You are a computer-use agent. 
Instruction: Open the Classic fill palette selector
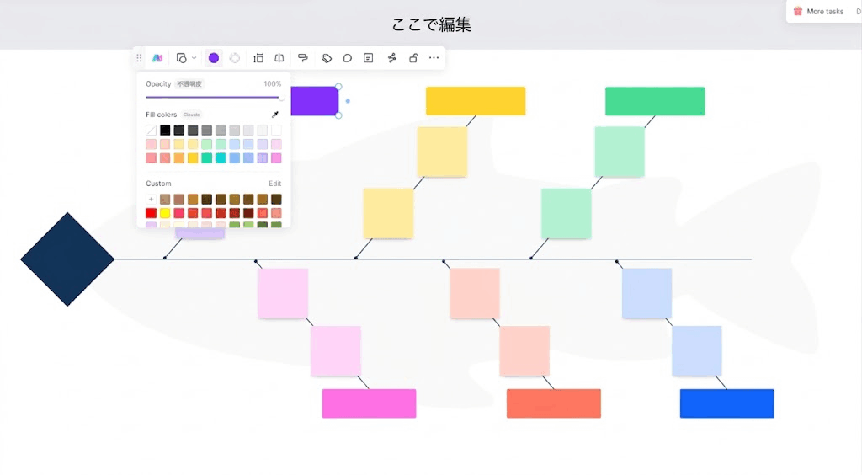tap(191, 115)
